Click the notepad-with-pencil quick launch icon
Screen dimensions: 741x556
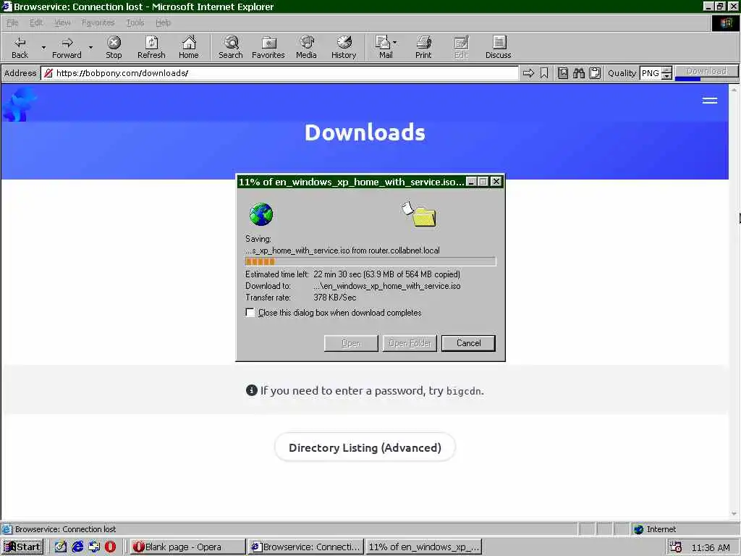[61, 547]
